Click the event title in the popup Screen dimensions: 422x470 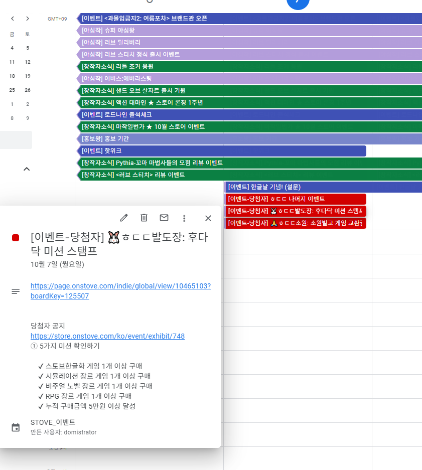(119, 244)
